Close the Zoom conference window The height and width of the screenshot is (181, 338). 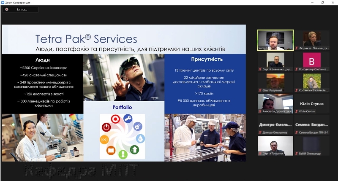333,3
